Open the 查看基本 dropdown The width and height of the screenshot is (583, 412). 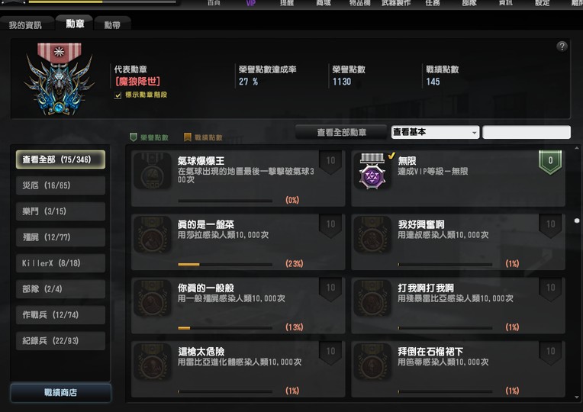[x=435, y=132]
